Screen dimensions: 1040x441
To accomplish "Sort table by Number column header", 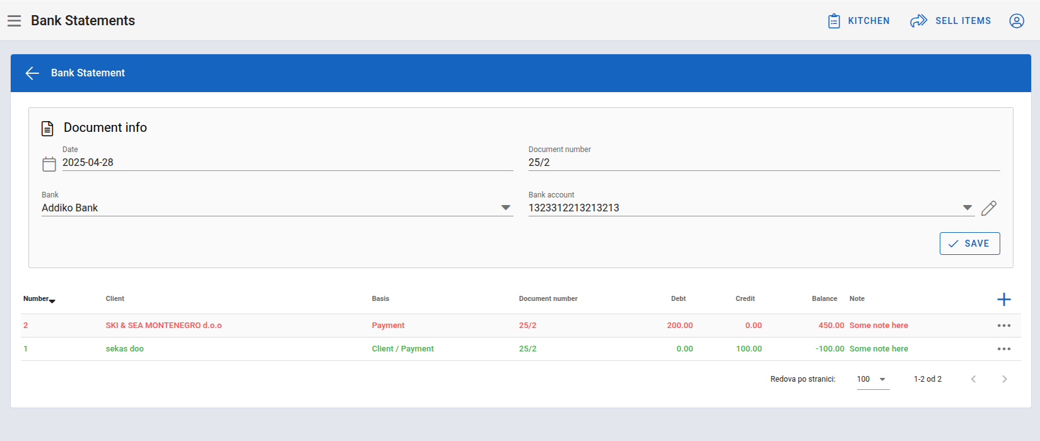I will click(x=37, y=299).
